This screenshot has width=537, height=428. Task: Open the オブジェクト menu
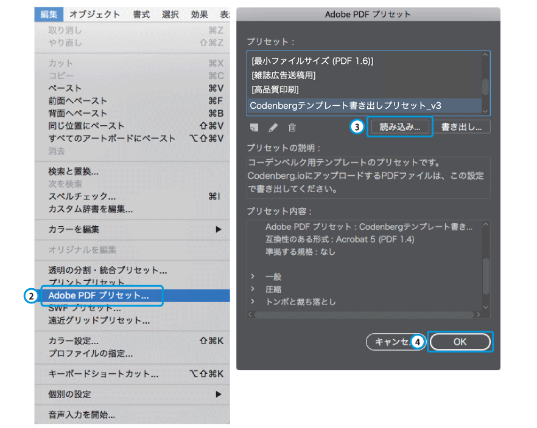coord(95,15)
